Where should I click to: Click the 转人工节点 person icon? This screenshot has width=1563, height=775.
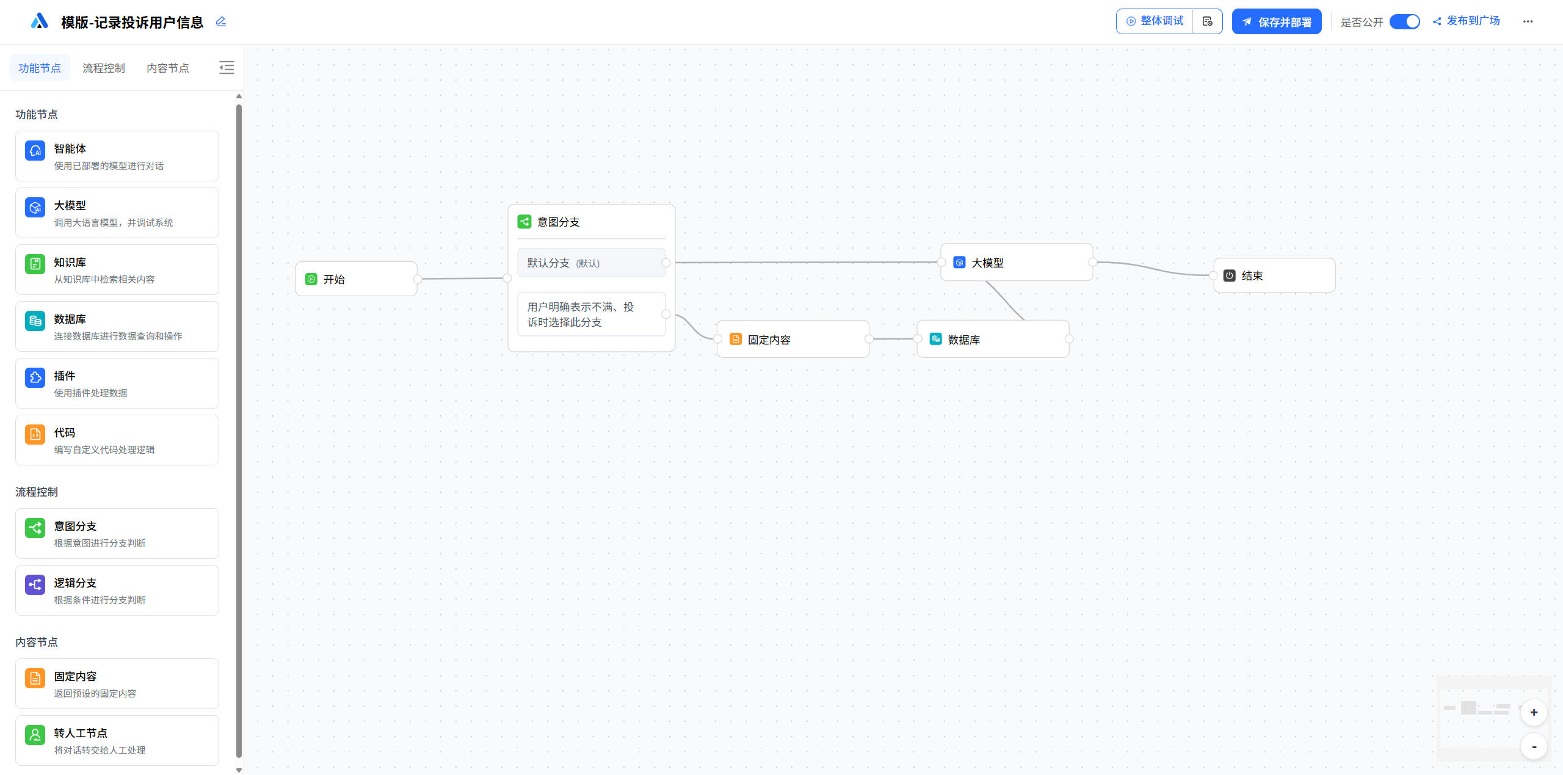coord(35,735)
